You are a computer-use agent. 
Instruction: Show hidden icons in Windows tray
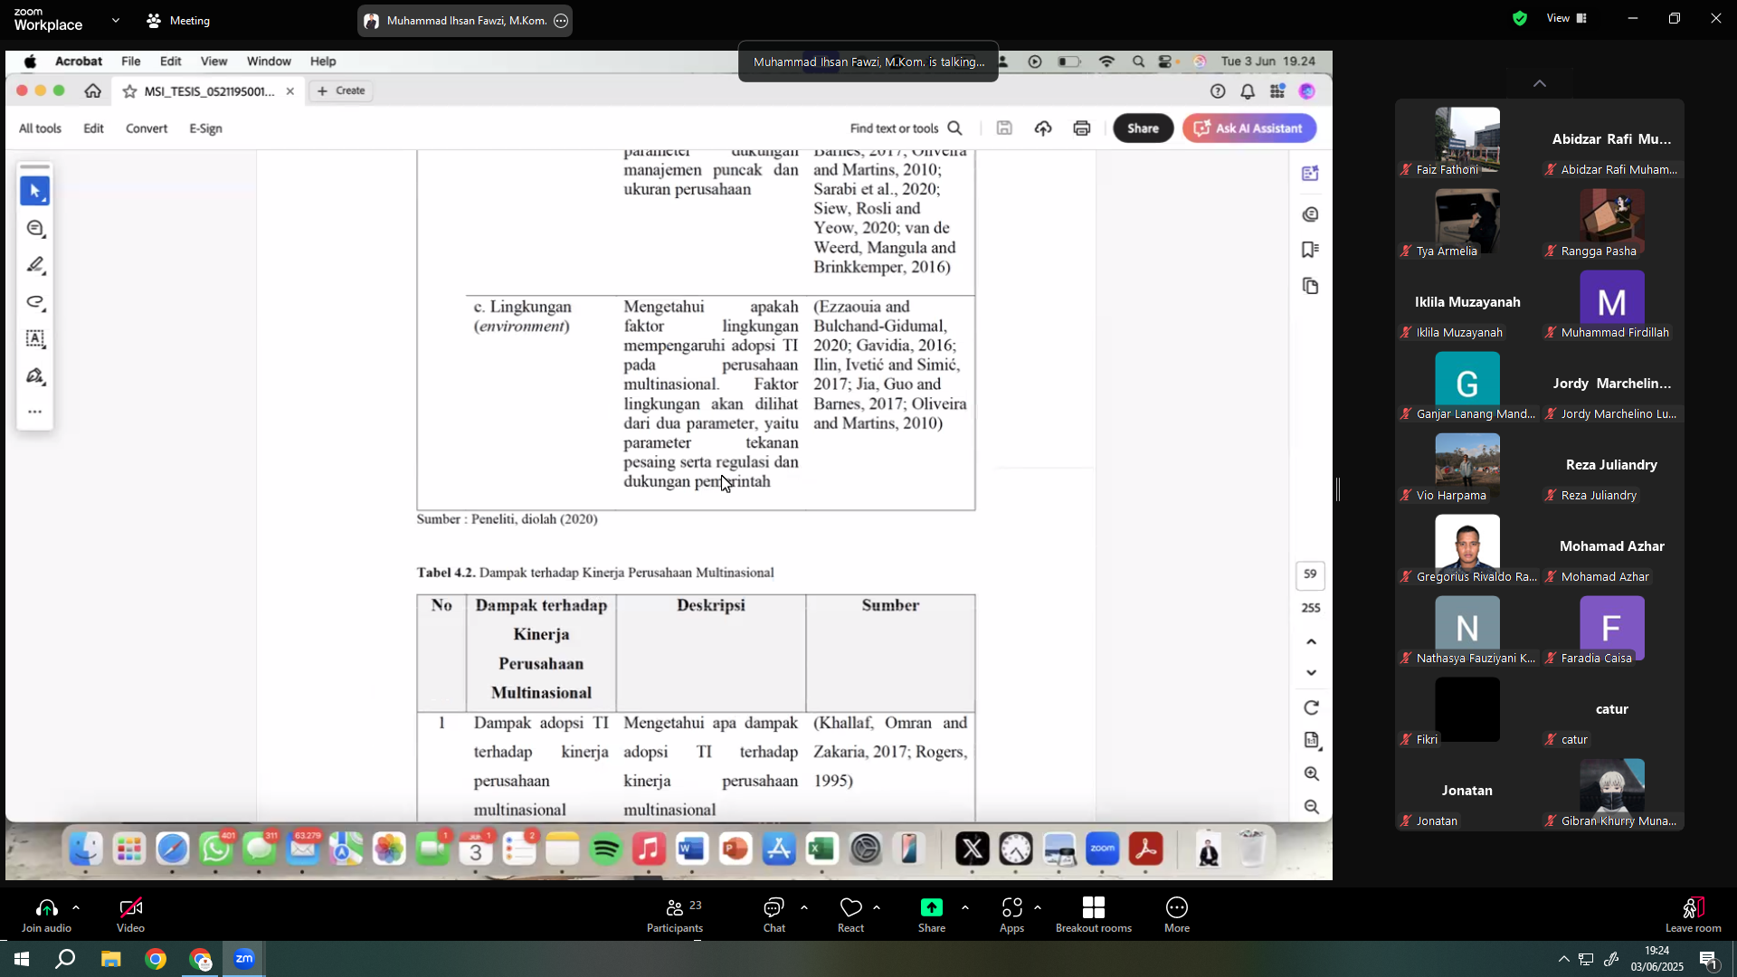pos(1563,959)
